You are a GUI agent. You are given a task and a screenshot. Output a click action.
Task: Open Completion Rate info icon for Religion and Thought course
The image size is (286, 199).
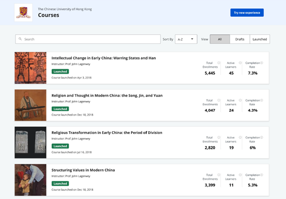[x=262, y=100]
